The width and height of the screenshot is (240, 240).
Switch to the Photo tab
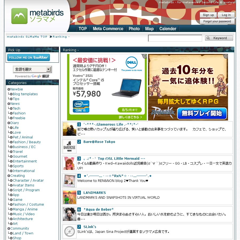tap(134, 29)
